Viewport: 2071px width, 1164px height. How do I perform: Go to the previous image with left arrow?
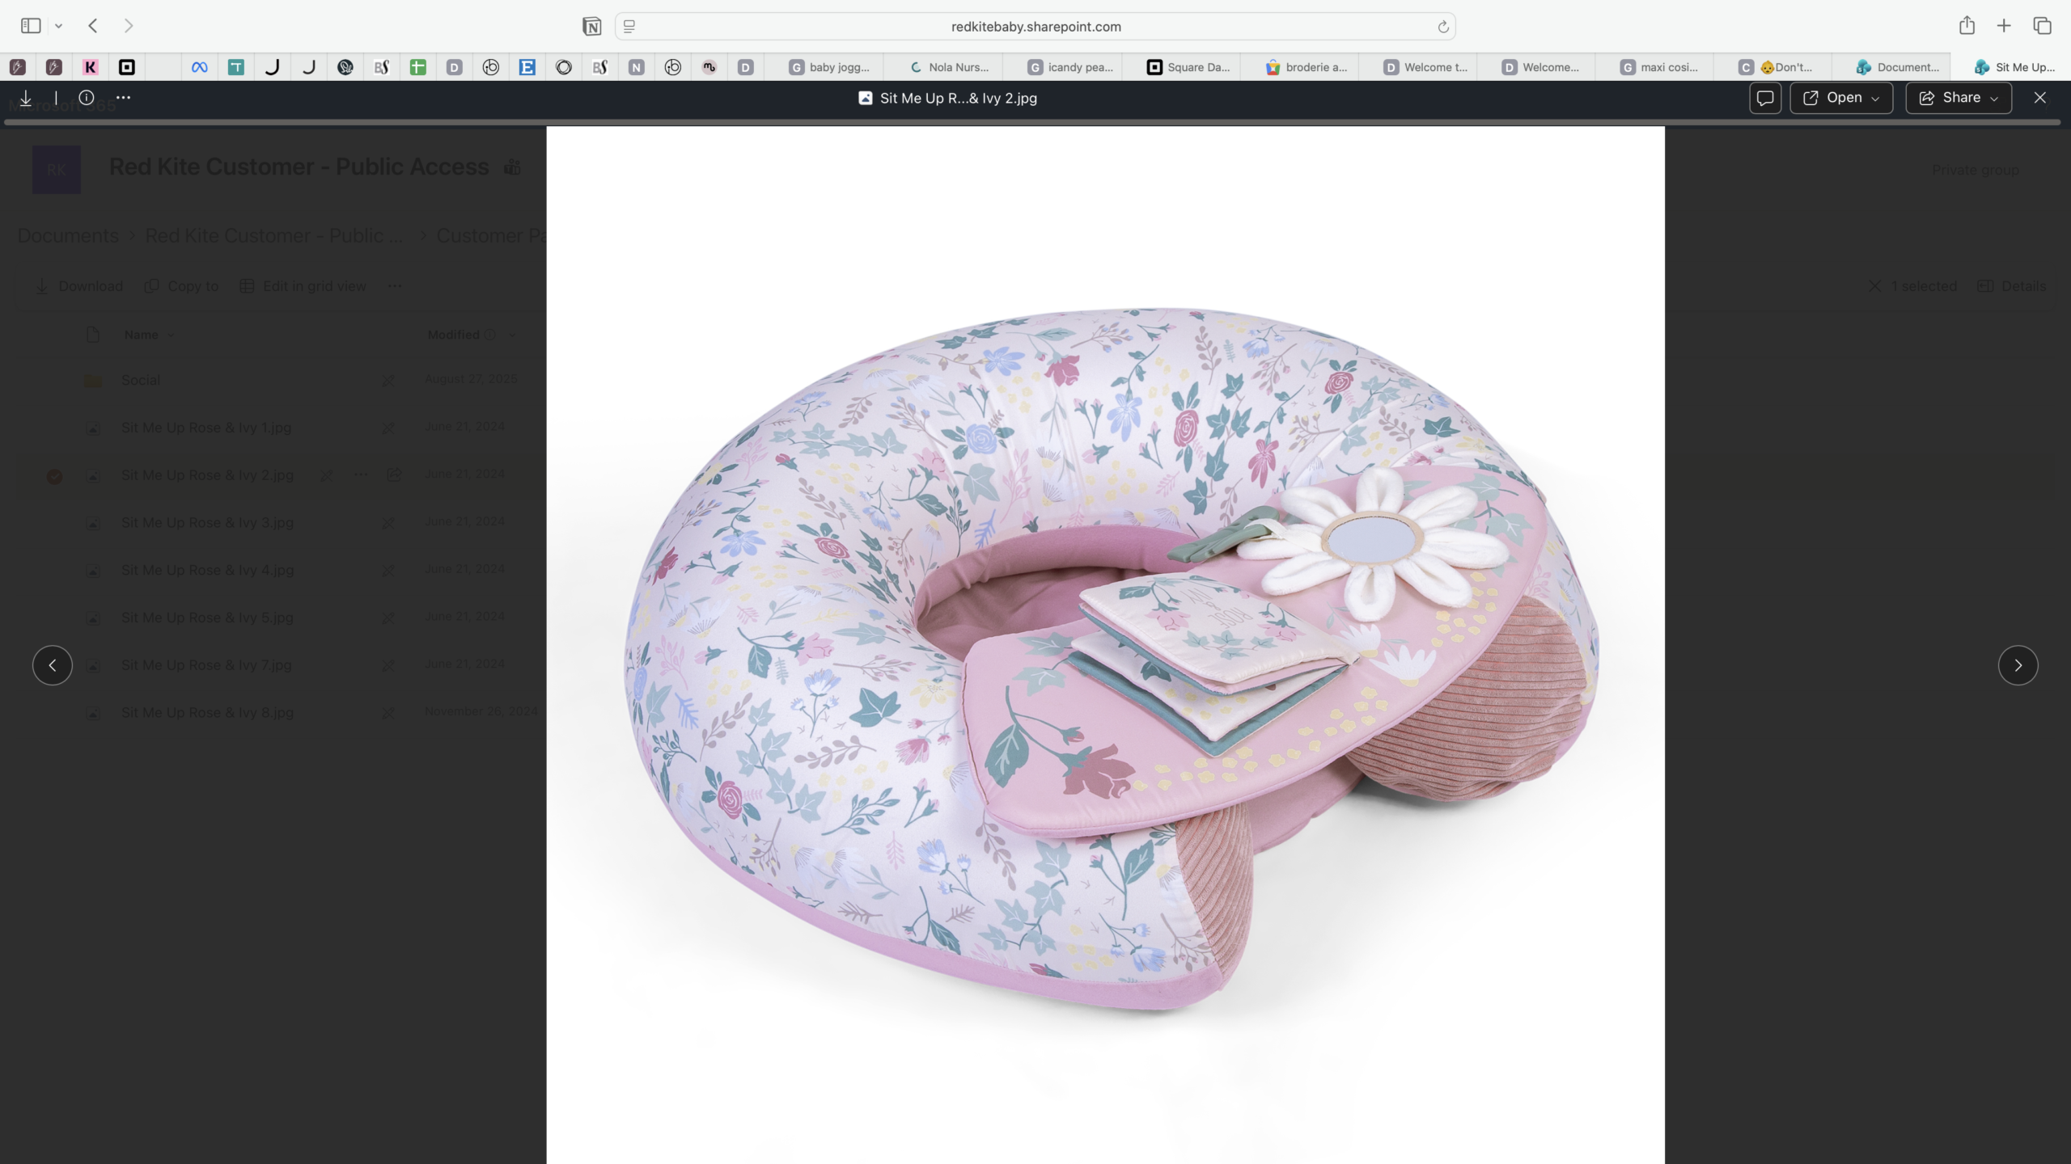53,665
